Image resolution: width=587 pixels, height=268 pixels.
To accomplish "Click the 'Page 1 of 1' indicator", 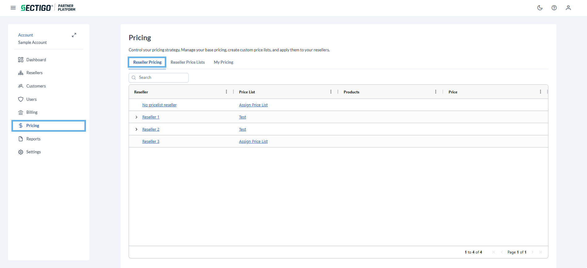I will (517, 252).
